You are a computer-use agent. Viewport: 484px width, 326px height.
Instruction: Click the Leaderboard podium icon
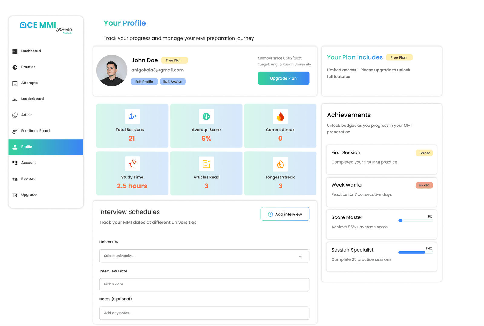tap(15, 99)
